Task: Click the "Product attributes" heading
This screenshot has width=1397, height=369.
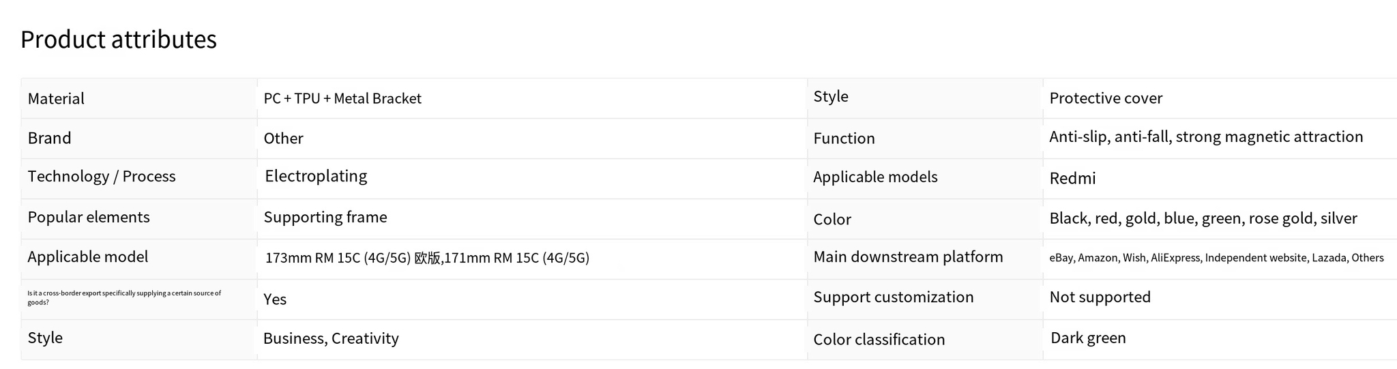Action: point(119,40)
